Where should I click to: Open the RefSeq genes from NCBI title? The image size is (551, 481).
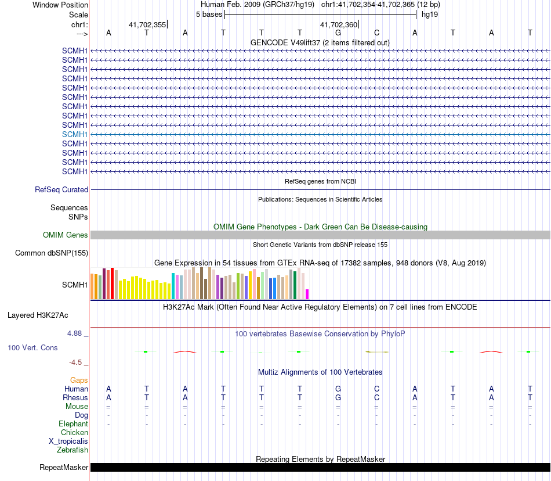click(320, 181)
